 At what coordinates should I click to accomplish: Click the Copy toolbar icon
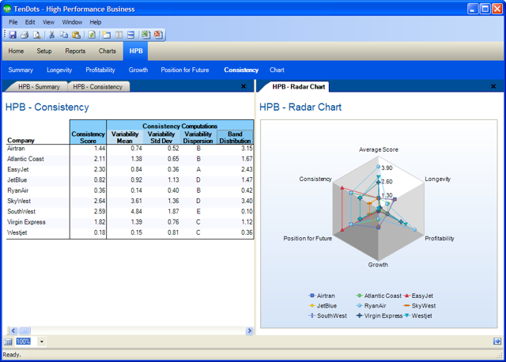point(64,35)
